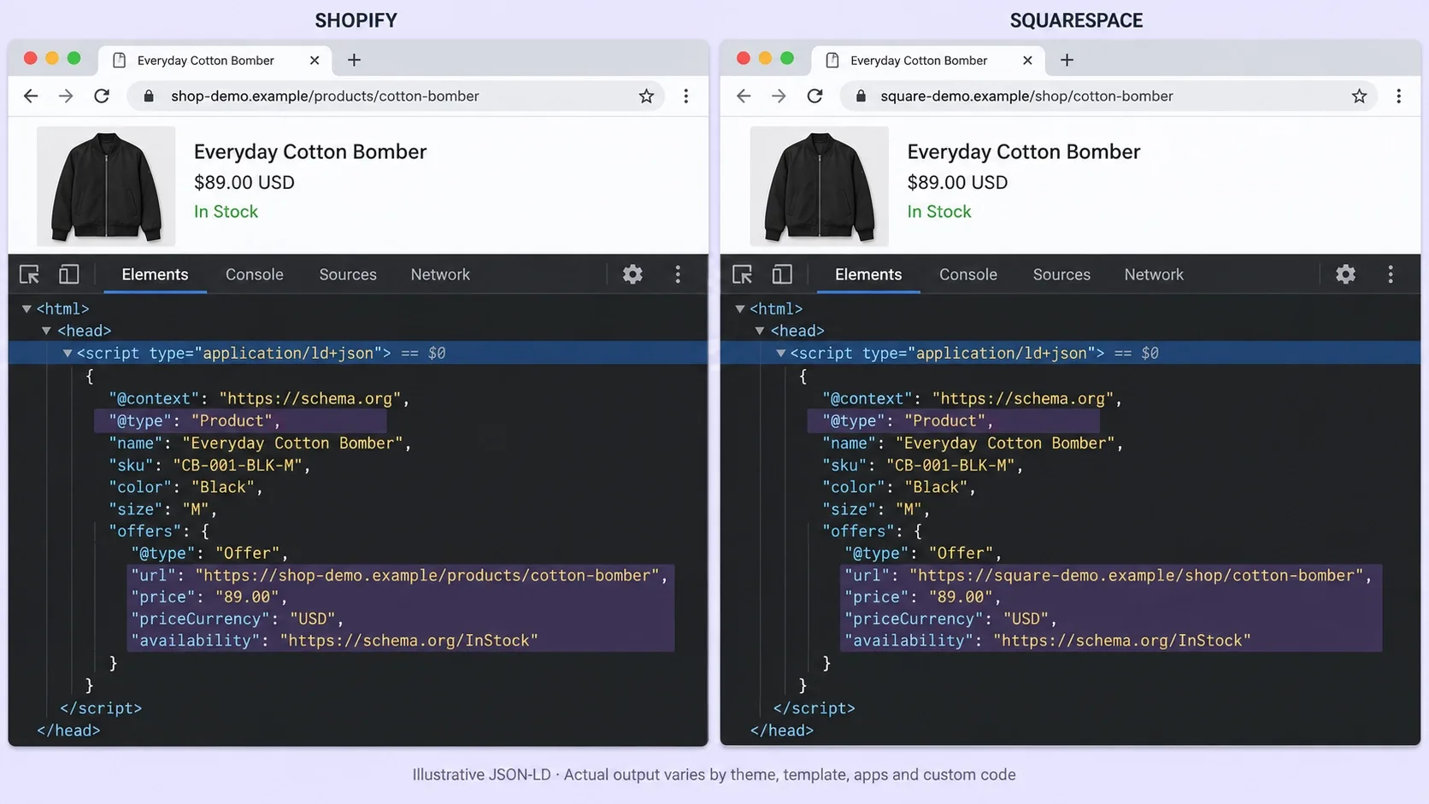Open a new tab in the Squarespace browser

1067,60
